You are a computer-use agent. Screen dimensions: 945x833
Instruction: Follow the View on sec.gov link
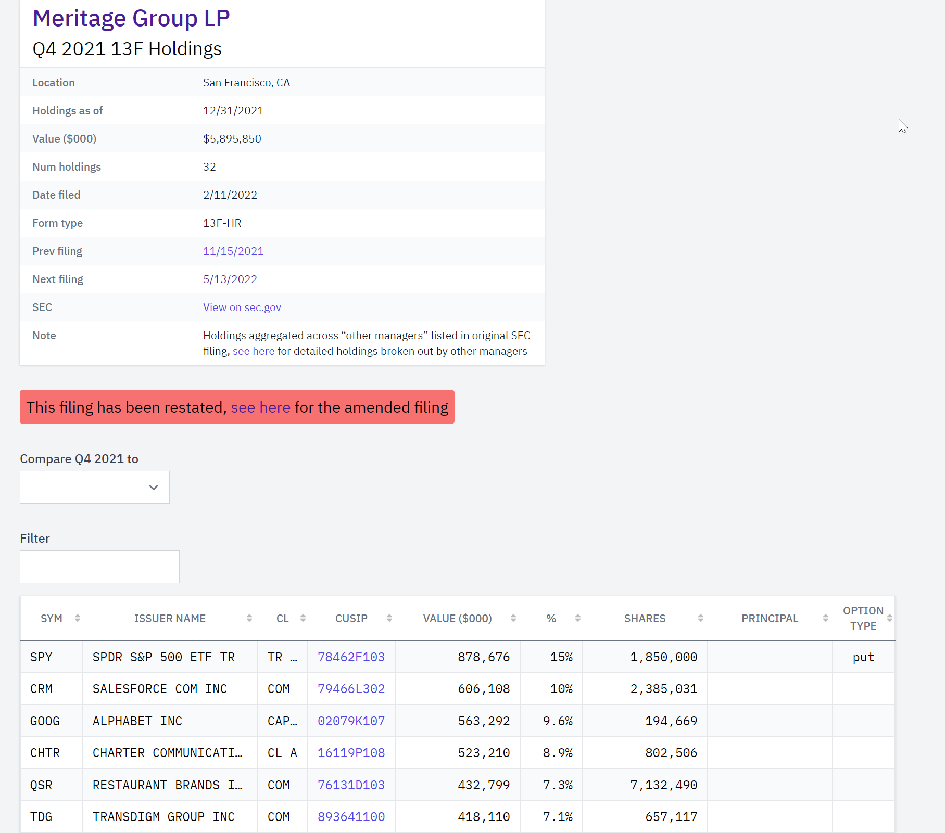pyautogui.click(x=242, y=307)
